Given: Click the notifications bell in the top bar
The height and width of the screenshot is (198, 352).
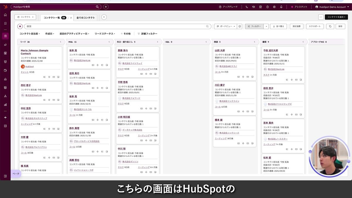Looking at the screenshot, I should pos(281,7).
